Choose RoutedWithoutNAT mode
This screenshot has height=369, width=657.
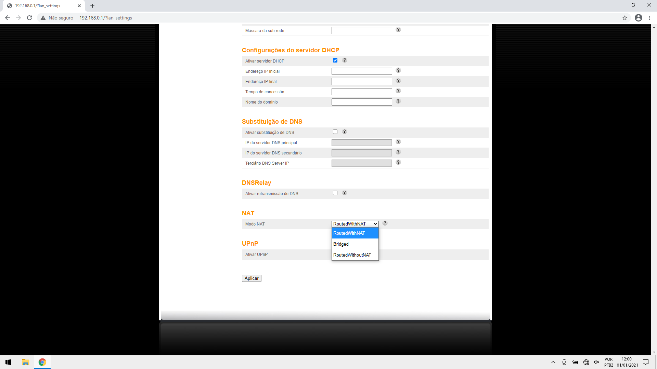click(x=355, y=255)
